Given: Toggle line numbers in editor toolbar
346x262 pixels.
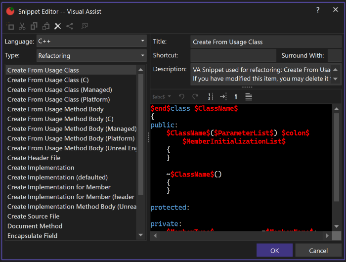Looking at the screenshot, I should [210, 97].
